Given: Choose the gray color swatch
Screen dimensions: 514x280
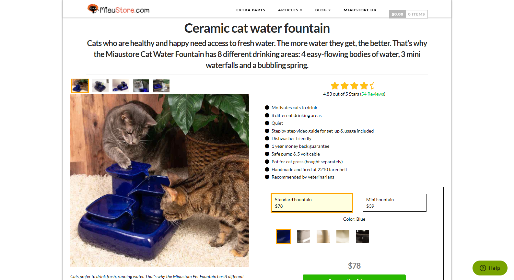Looking at the screenshot, I should pyautogui.click(x=303, y=237).
